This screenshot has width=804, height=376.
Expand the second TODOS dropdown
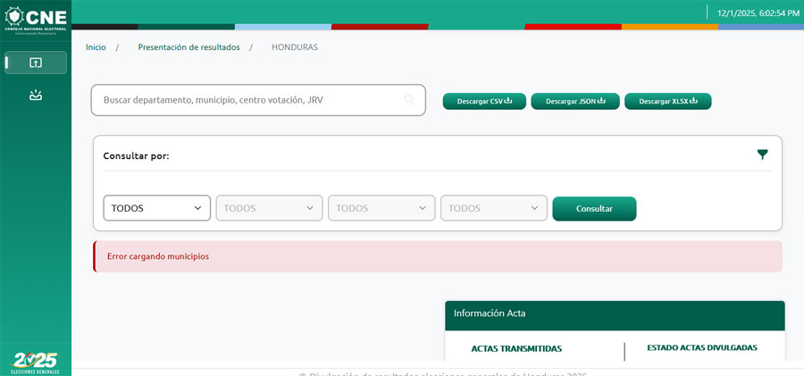[269, 208]
